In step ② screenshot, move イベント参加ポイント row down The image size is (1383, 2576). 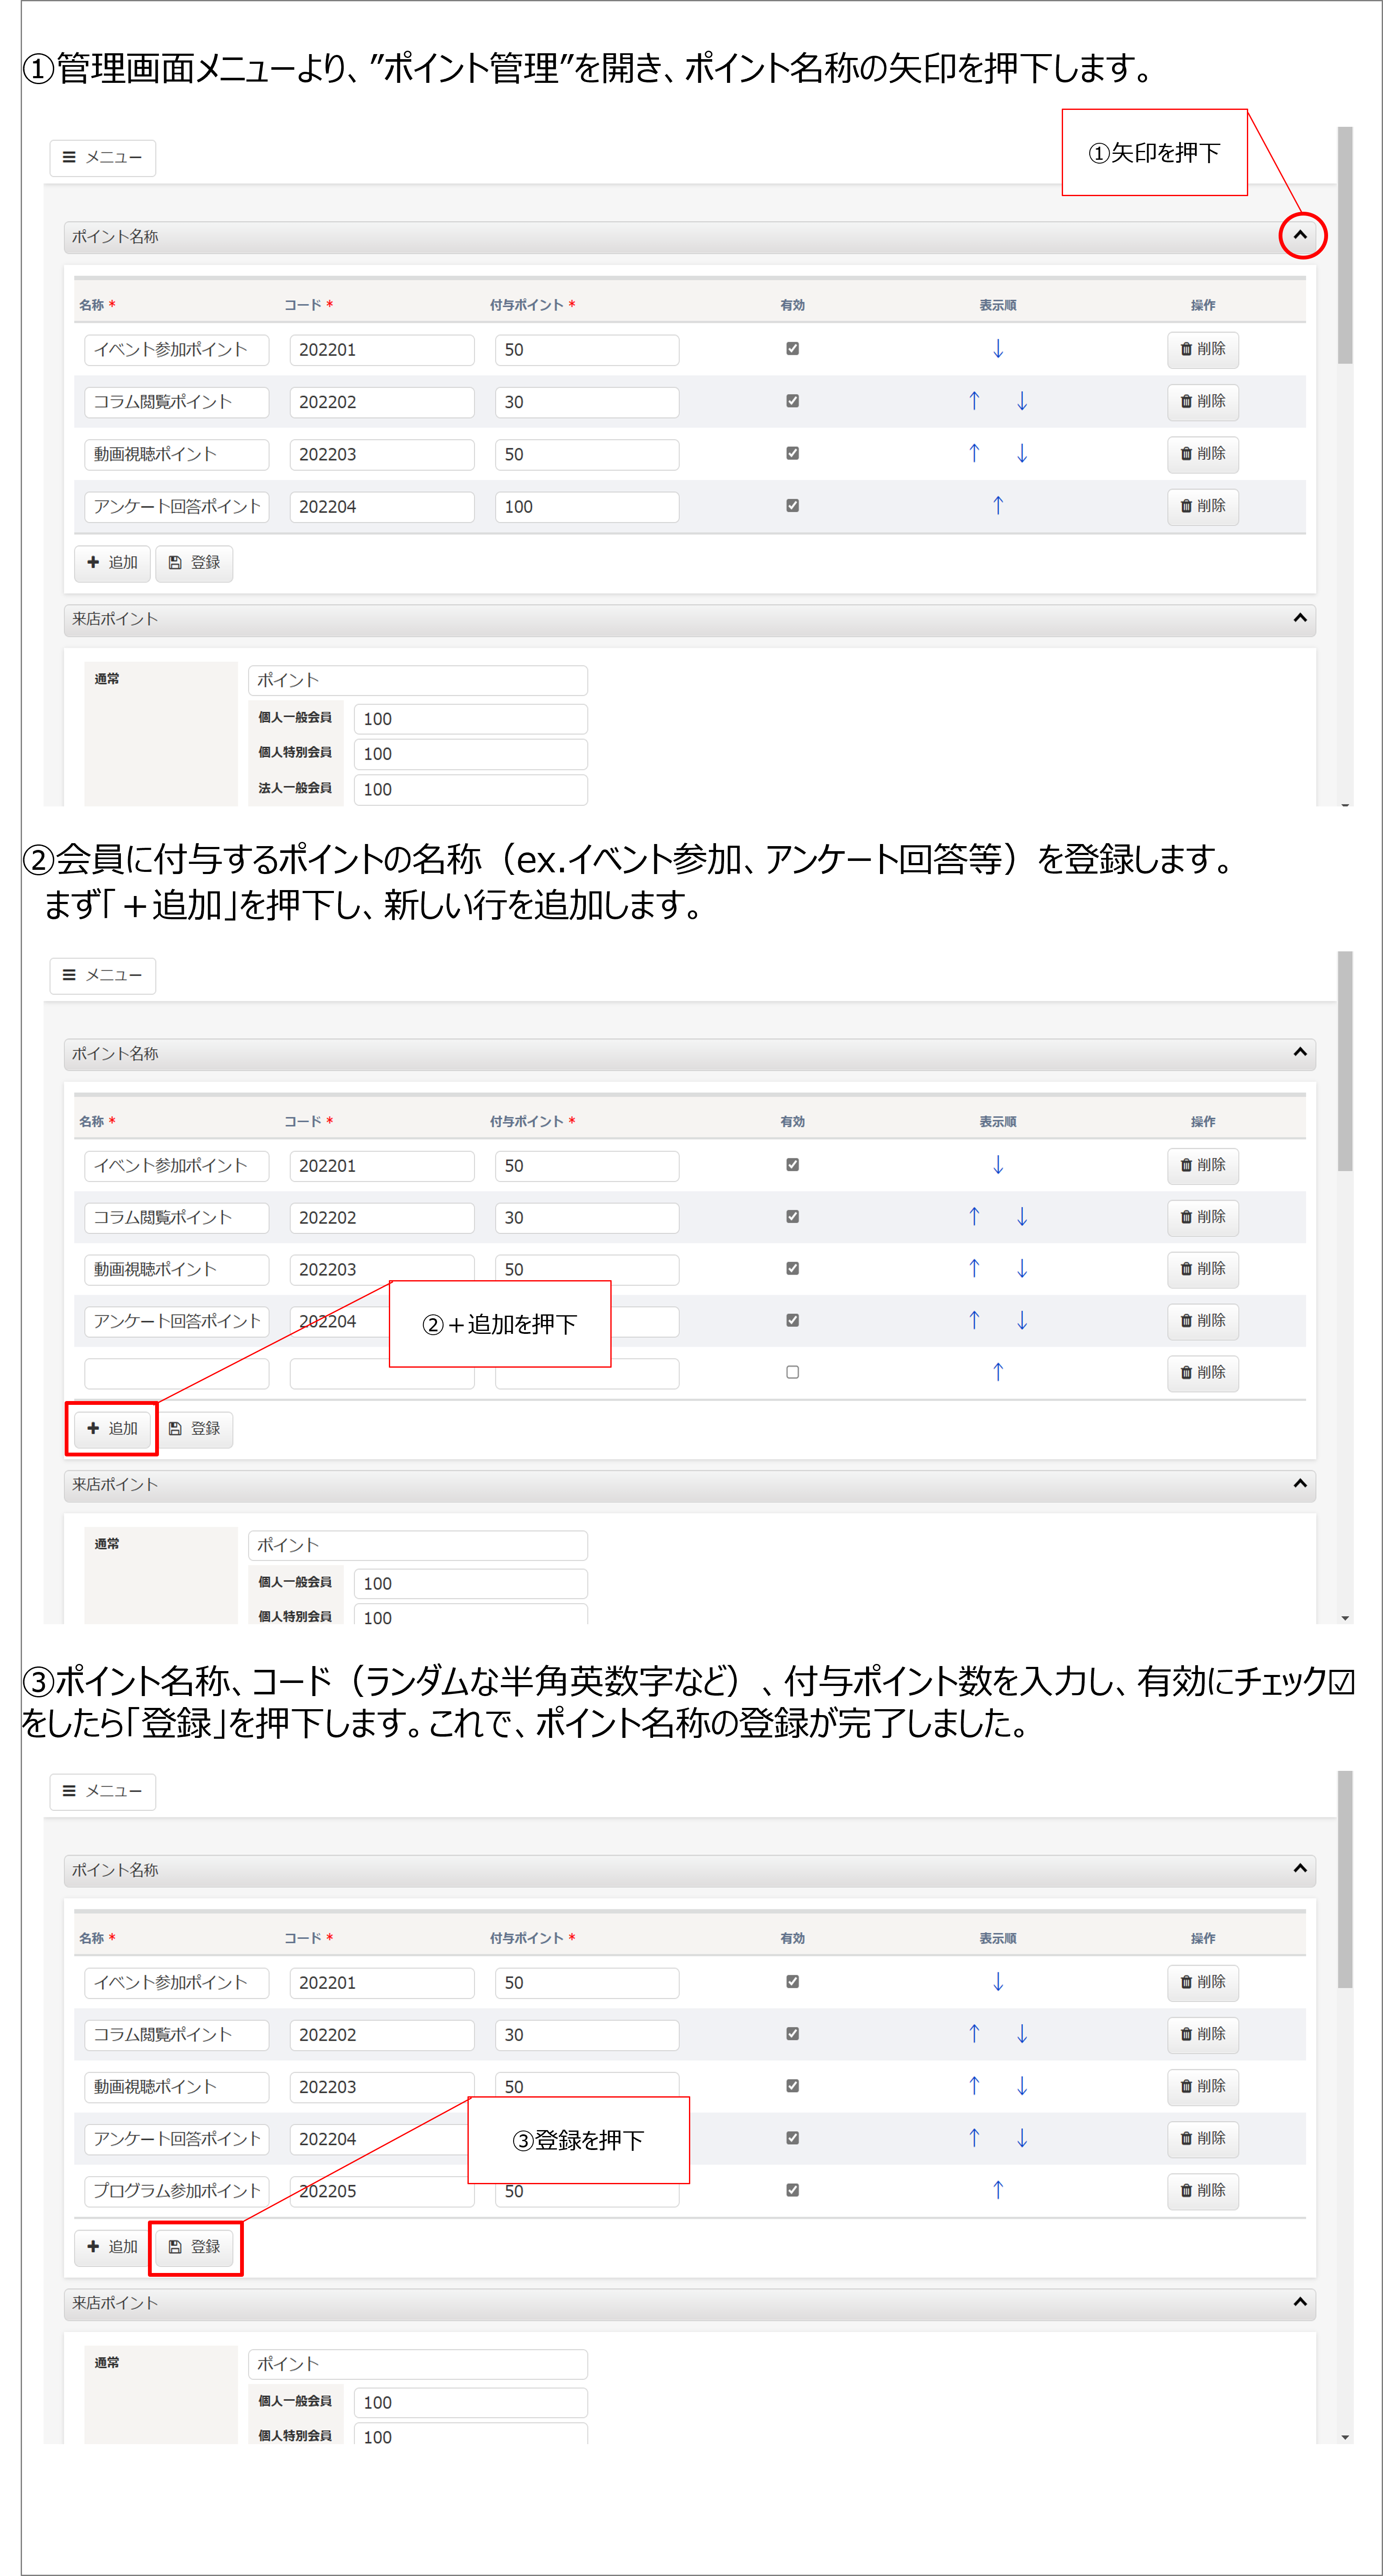997,1165
